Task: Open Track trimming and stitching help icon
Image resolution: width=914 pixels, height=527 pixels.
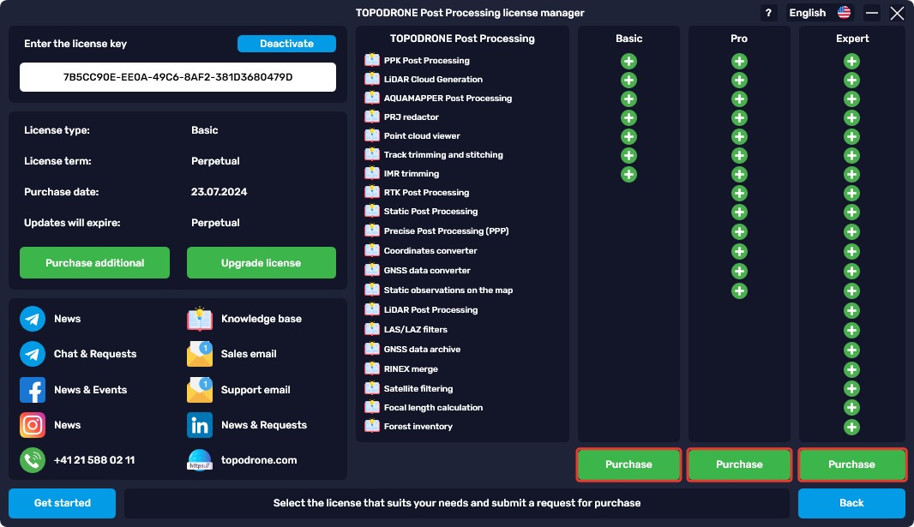Action: [372, 154]
